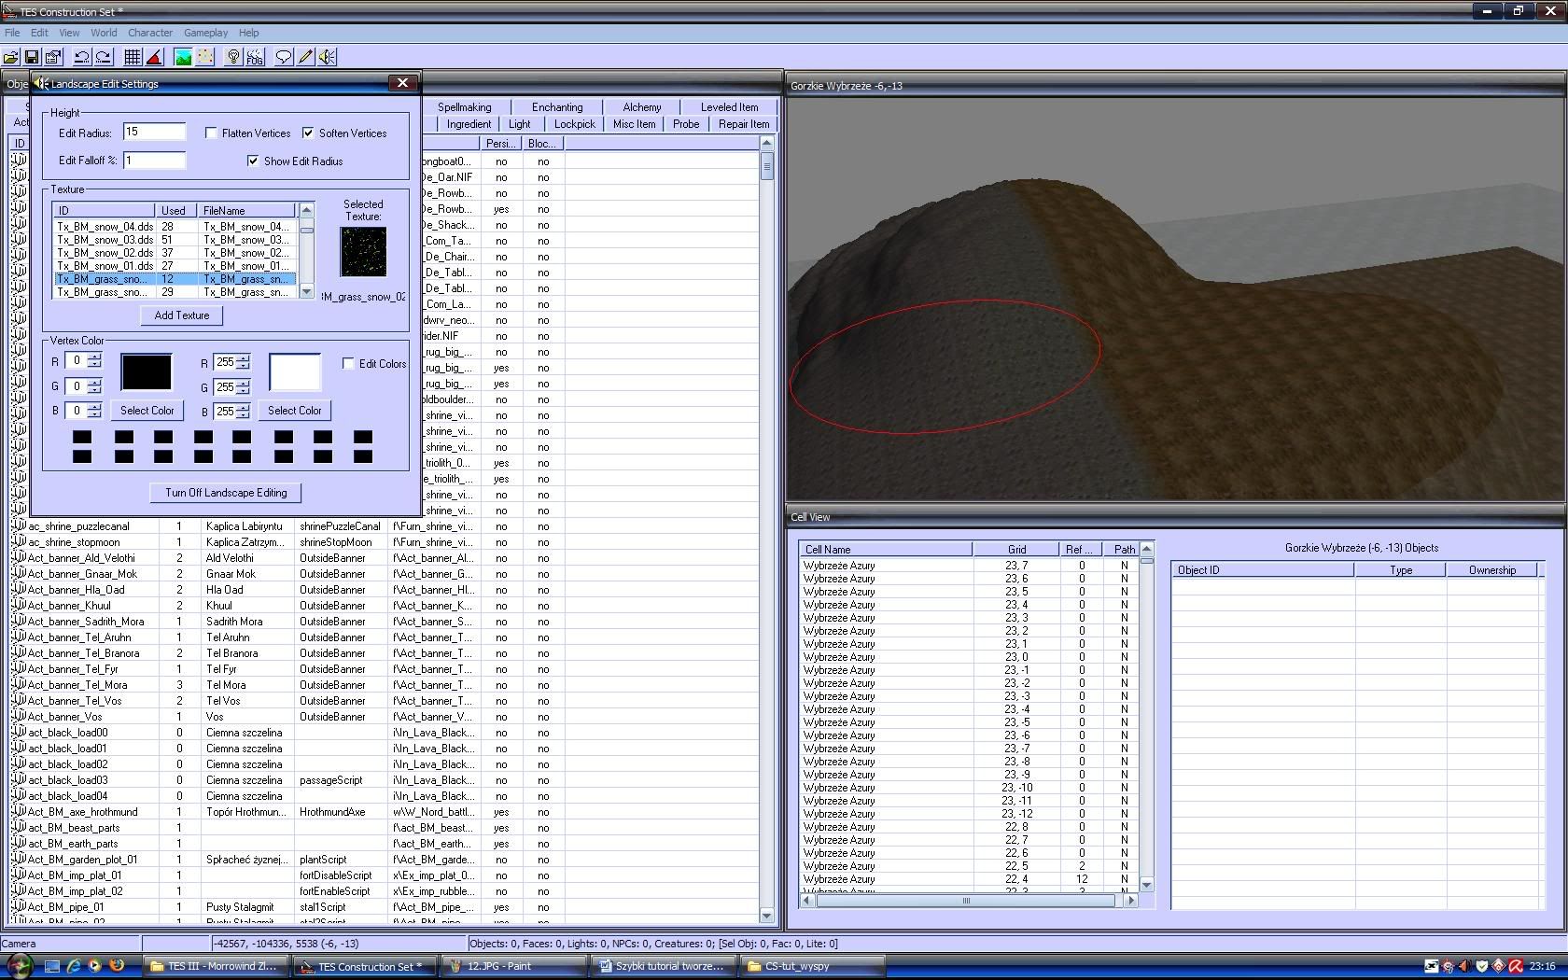Click Turn Off Landscape Editing button

226,493
